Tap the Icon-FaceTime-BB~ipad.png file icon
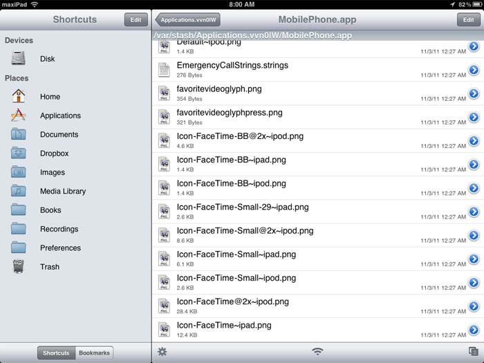484x363 pixels. coord(164,165)
